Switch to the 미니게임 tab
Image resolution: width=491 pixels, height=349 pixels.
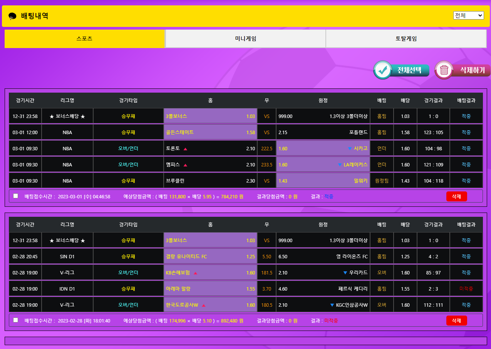245,39
